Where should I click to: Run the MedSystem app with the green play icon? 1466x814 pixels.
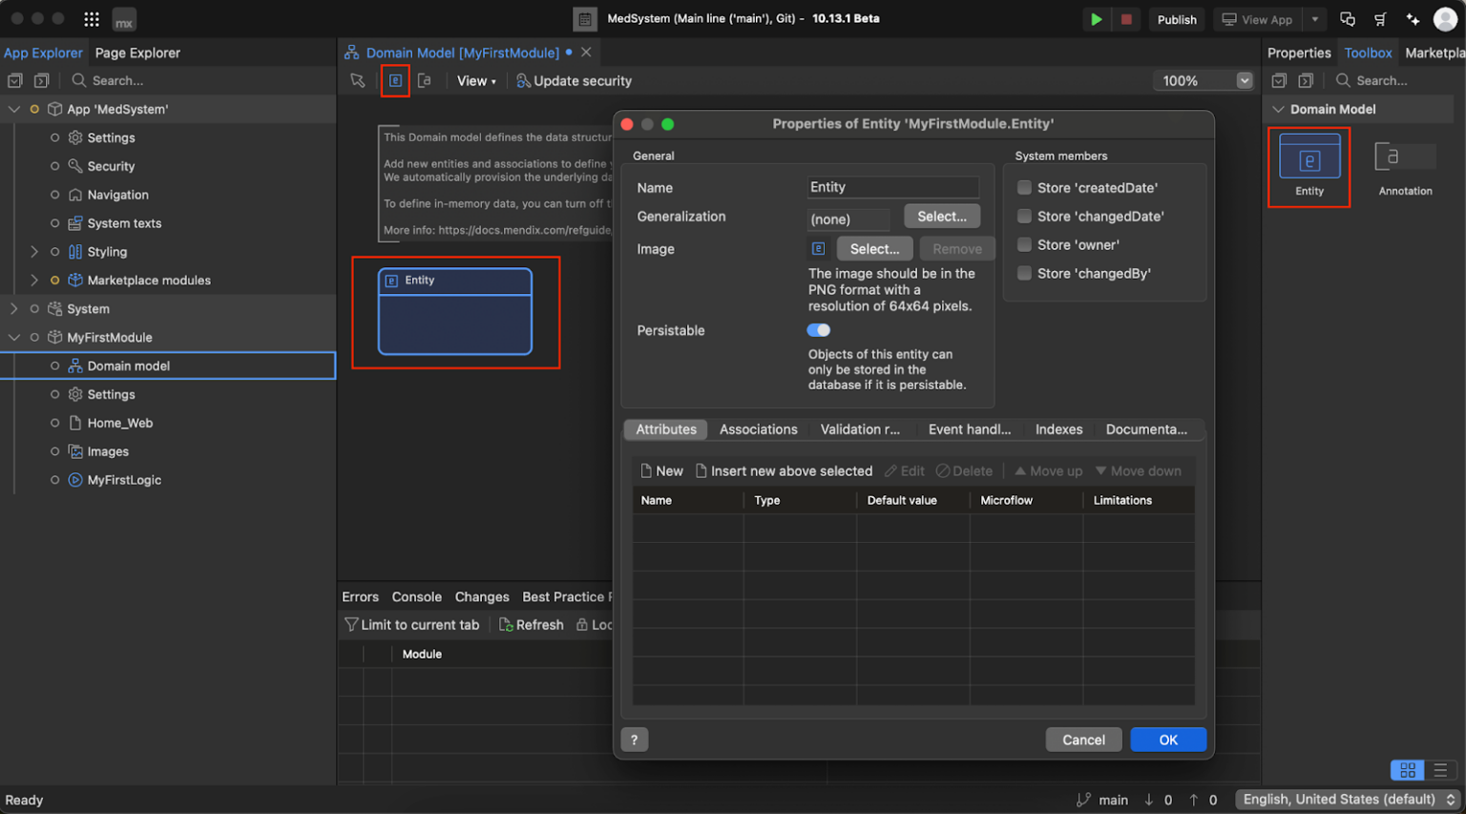[1096, 18]
